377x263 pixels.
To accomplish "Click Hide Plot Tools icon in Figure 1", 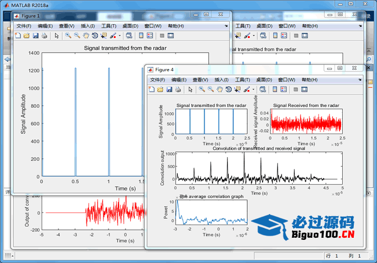I will pyautogui.click(x=162, y=36).
